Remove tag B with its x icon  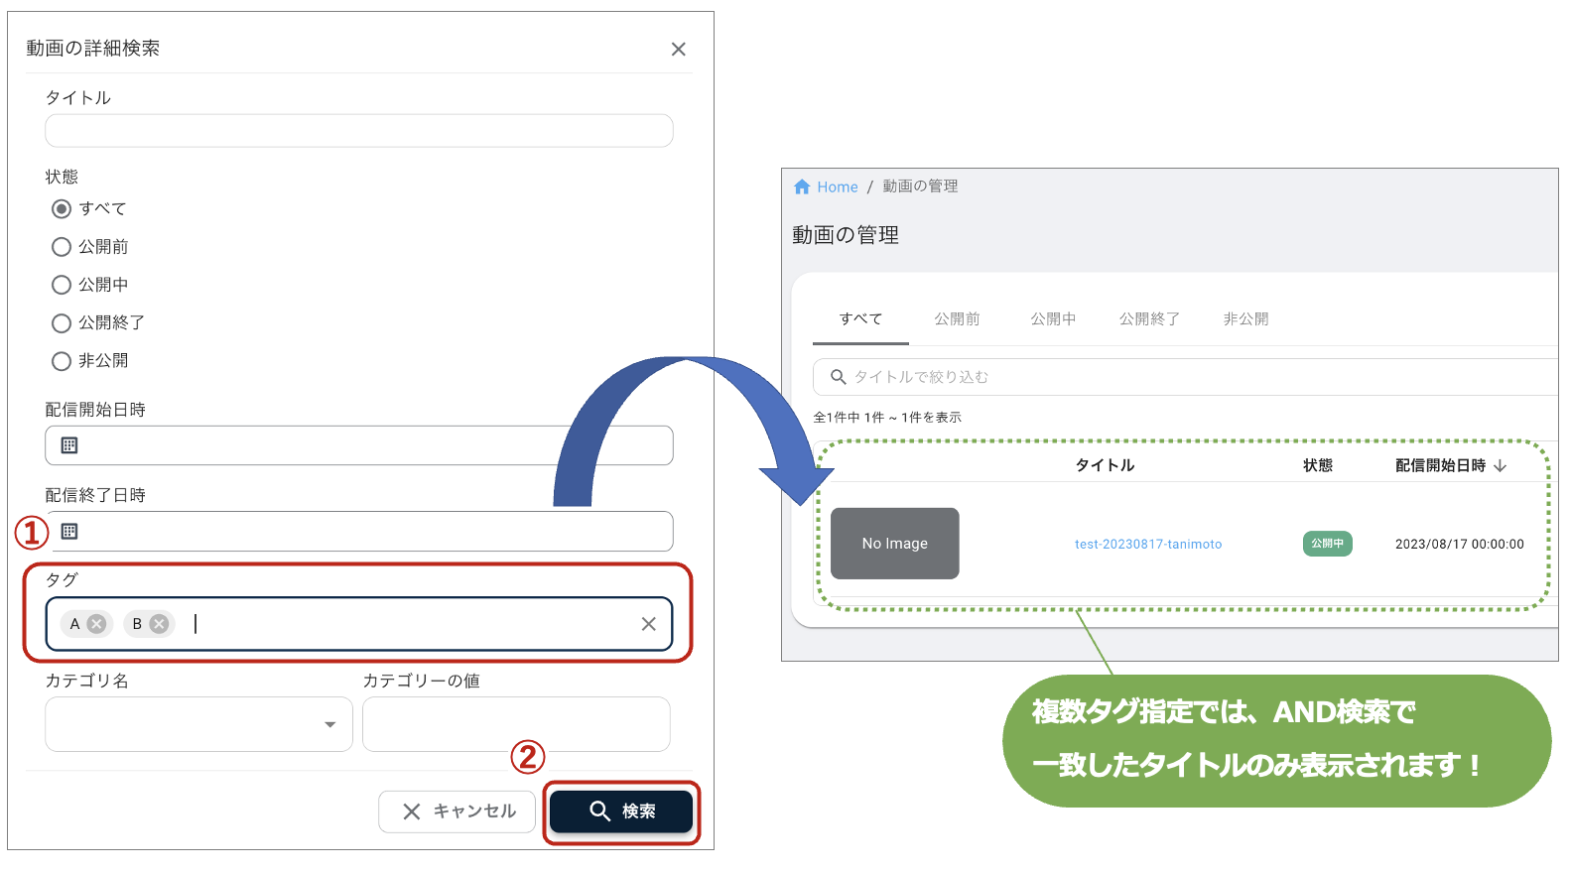pyautogui.click(x=159, y=624)
